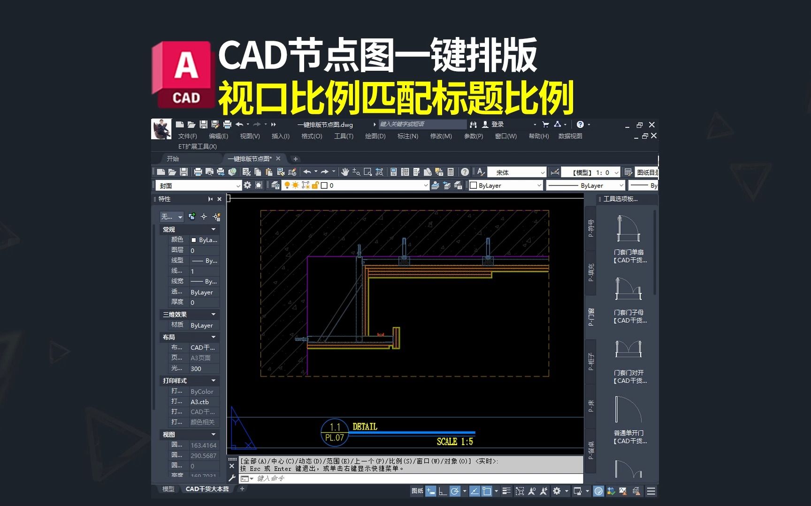Viewport: 811px width, 506px height.
Task: Open the layer 0 dropdown list
Action: click(425, 186)
